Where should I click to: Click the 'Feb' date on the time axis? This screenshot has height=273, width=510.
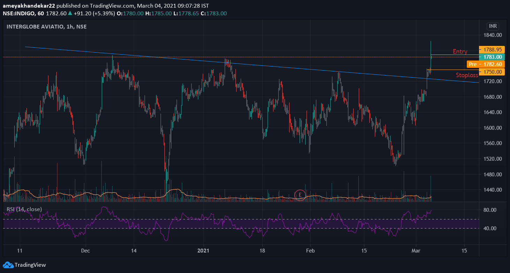[310, 251]
